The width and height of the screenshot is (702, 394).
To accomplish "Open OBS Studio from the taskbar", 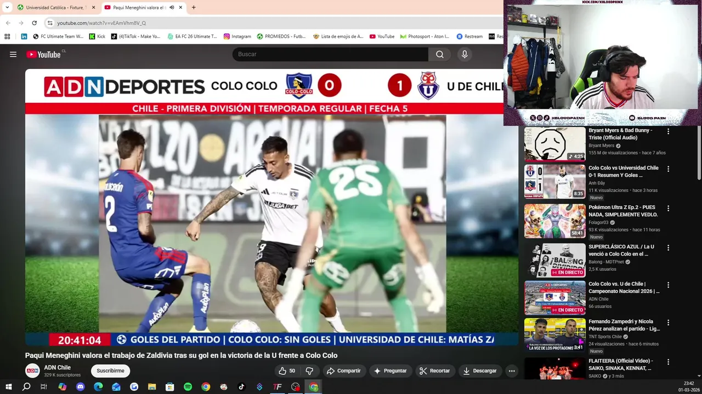I will point(296,387).
